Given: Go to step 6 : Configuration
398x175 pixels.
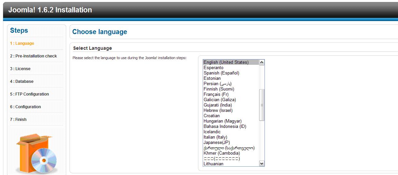Looking at the screenshot, I should point(25,107).
